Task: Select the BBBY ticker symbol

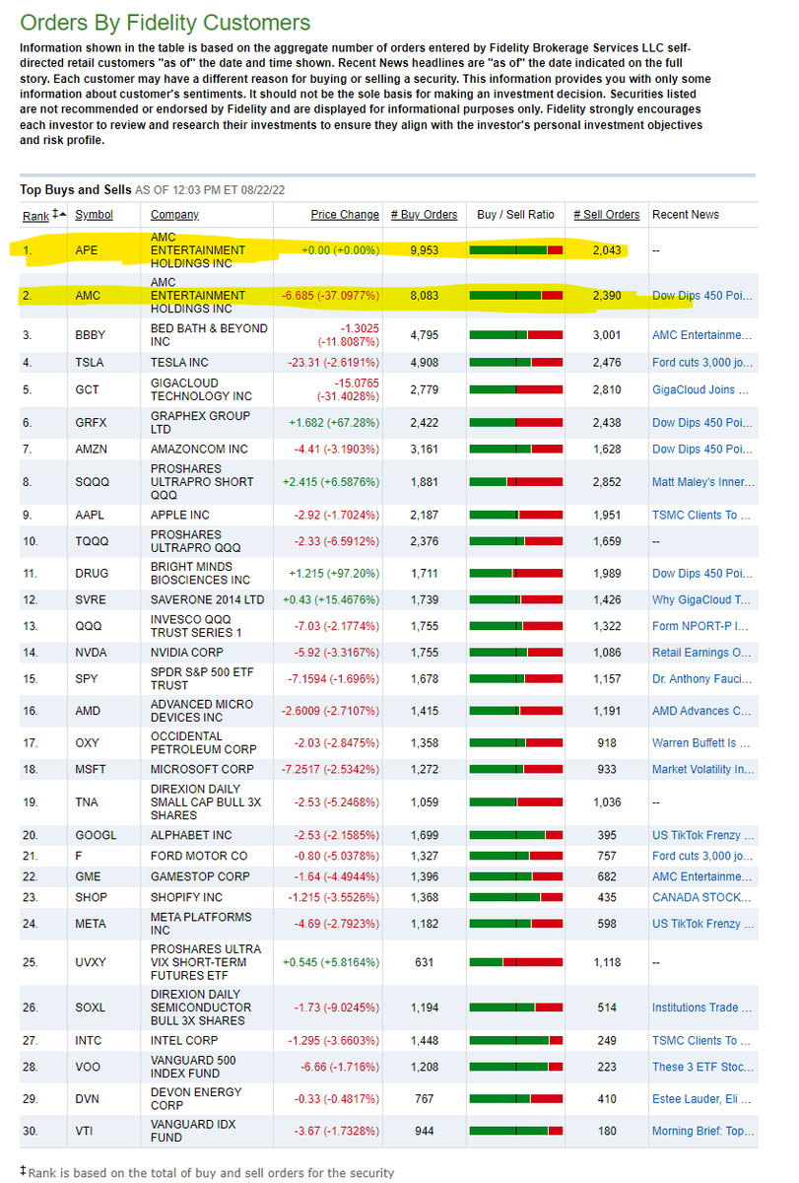Action: [x=92, y=334]
